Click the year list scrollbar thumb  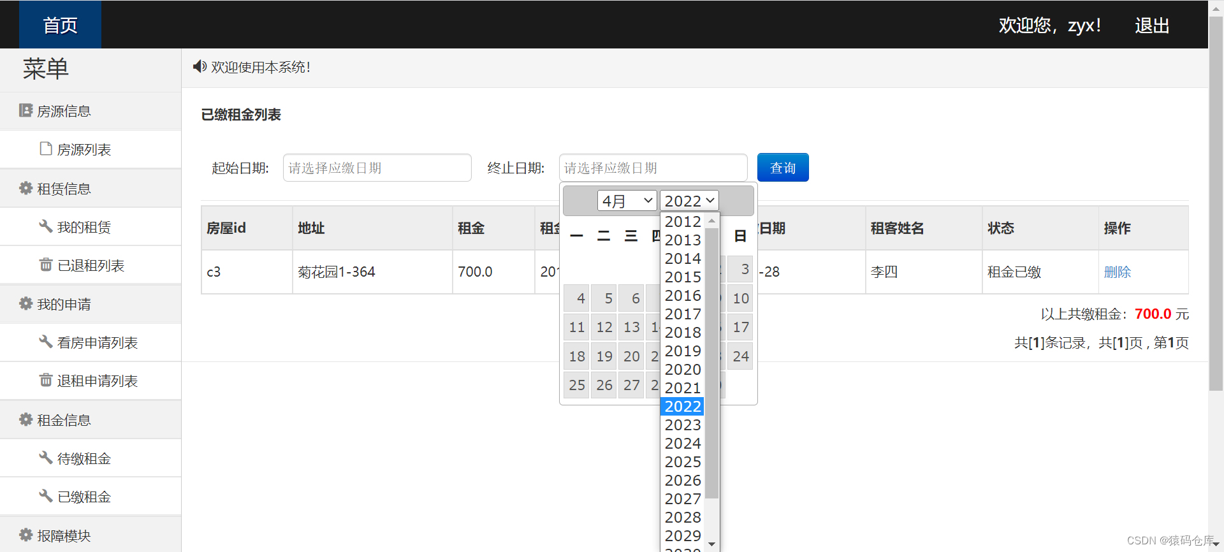(x=712, y=363)
